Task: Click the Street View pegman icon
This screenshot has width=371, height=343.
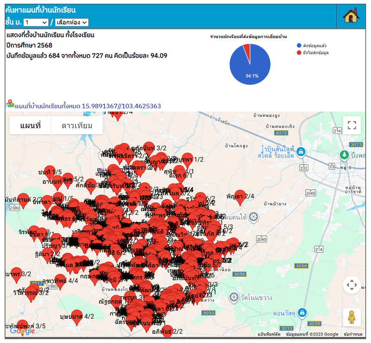Action: click(x=352, y=317)
